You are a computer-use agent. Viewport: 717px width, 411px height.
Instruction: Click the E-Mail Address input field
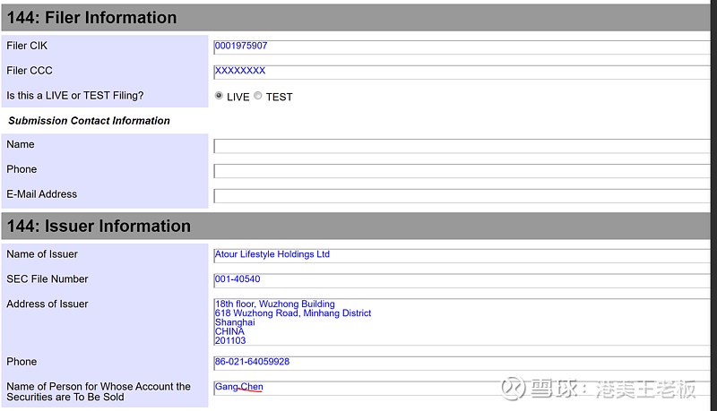tap(462, 196)
